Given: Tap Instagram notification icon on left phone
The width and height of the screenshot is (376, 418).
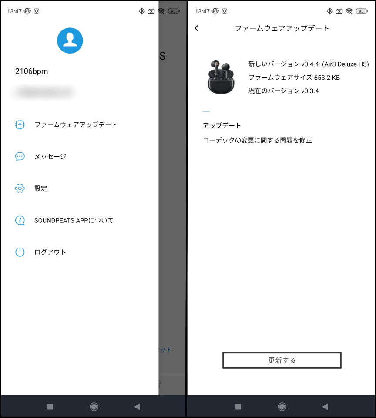Looking at the screenshot, I should click(37, 11).
